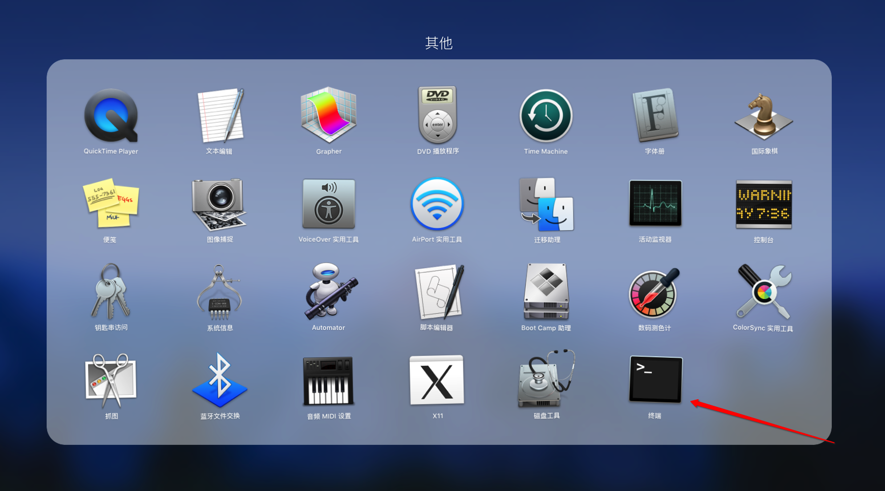885x491 pixels.
Task: Click the "活动监视器" label text
Action: pyautogui.click(x=655, y=239)
